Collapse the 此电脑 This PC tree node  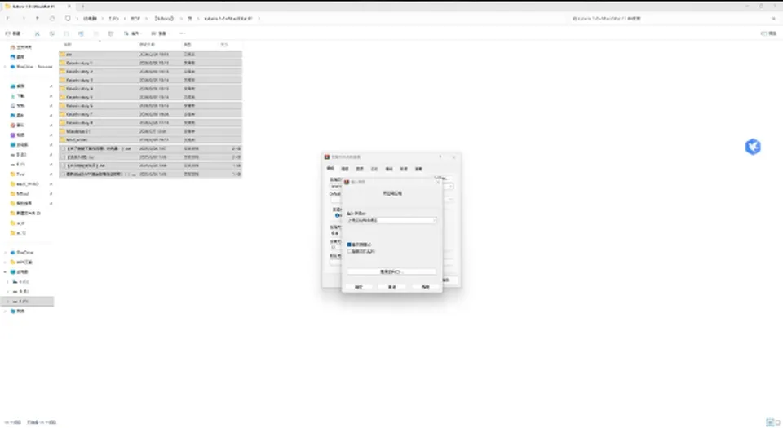click(6, 271)
